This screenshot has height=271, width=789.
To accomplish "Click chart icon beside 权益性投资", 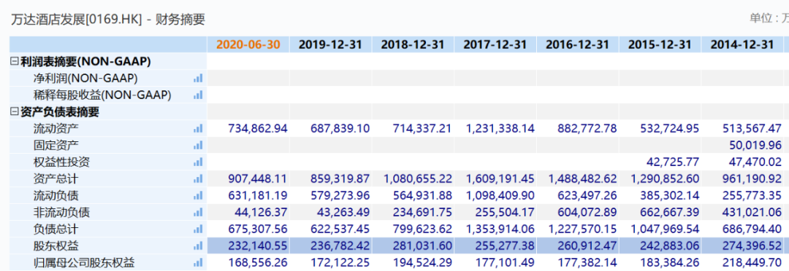I will coord(198,162).
